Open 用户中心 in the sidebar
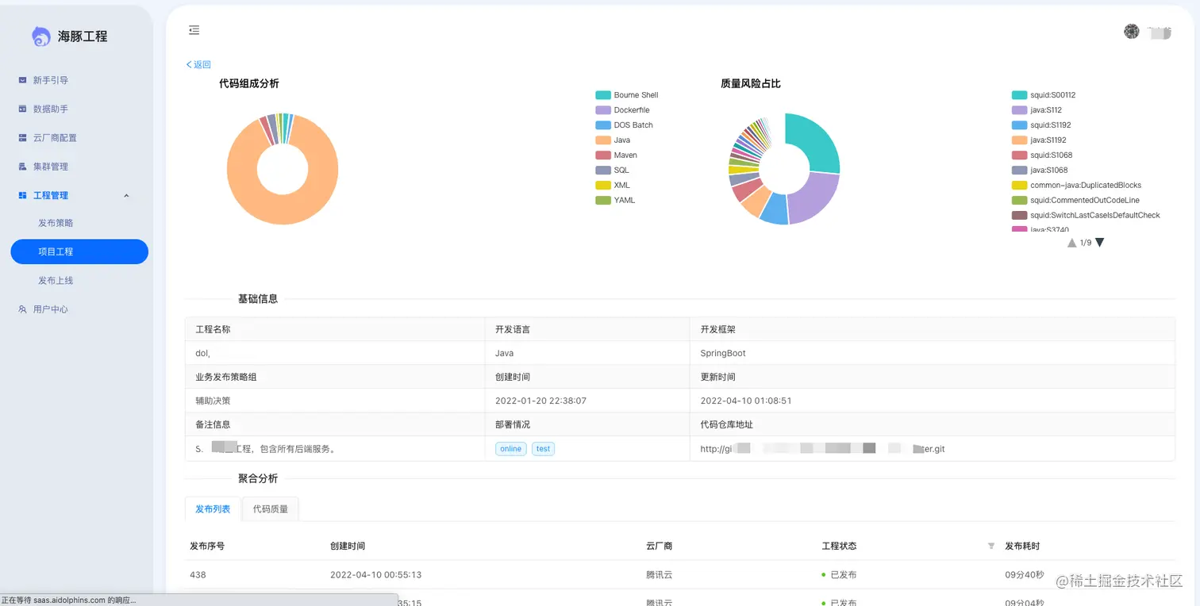Screen dimensions: 1200x606 (50, 309)
